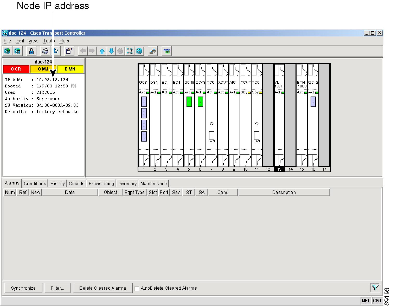398x306 pixels.
Task: Open the Tools menu
Action: point(49,41)
